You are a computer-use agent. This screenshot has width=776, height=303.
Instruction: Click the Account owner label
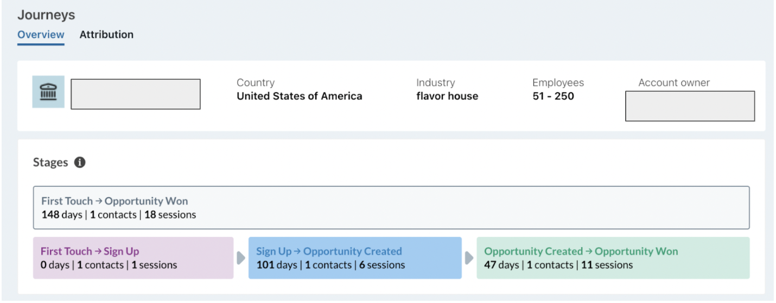[x=674, y=83]
